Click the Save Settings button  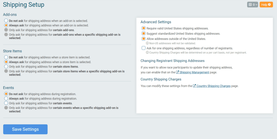coord(25,129)
